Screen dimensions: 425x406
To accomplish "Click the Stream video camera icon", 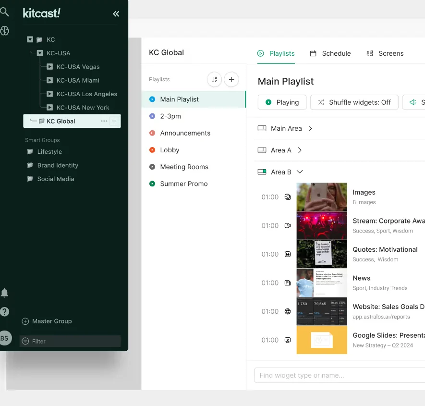I will (x=288, y=226).
